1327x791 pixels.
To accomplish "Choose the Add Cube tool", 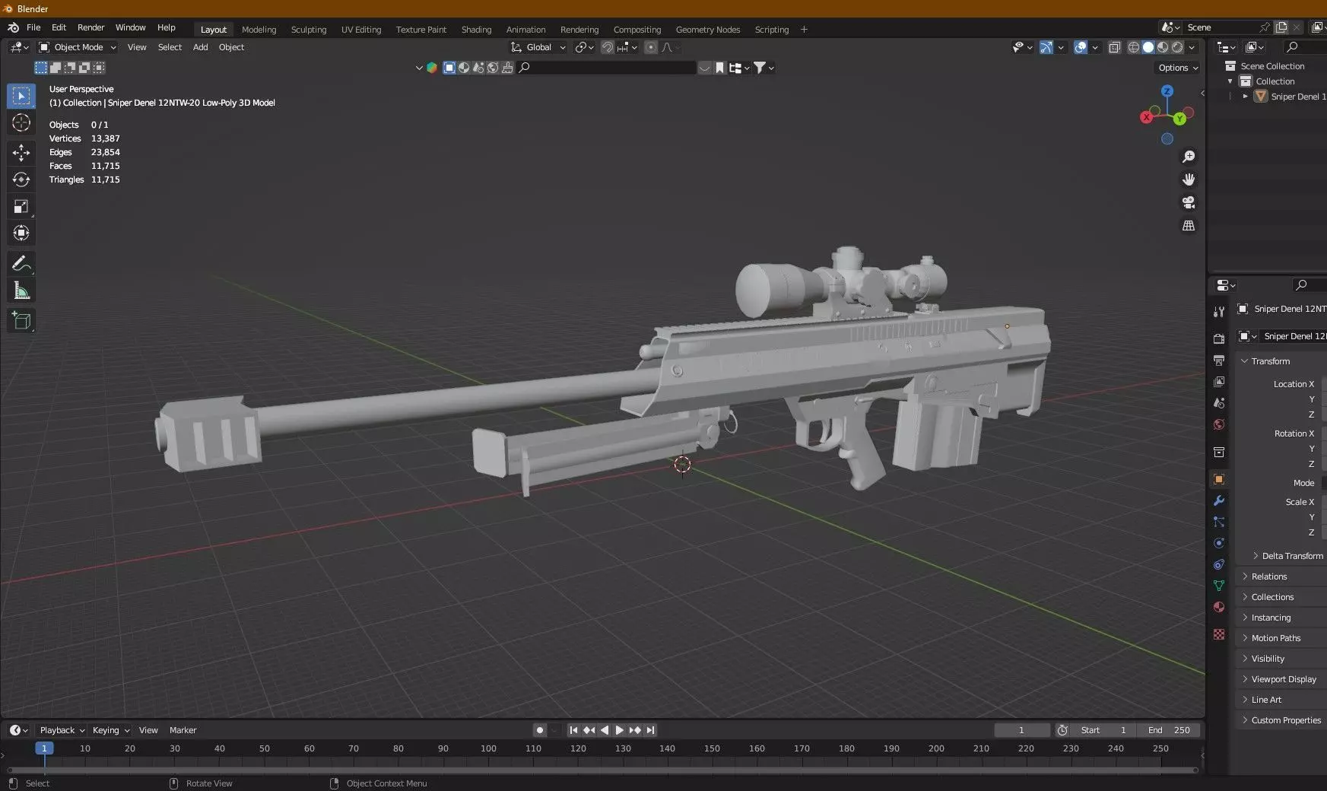I will [21, 321].
